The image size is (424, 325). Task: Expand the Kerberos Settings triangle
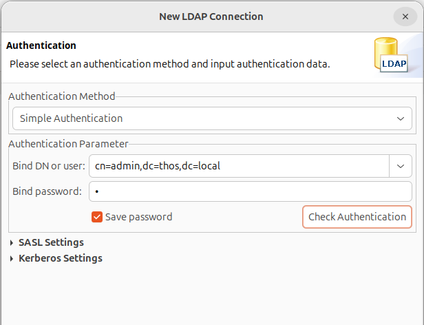(x=12, y=258)
